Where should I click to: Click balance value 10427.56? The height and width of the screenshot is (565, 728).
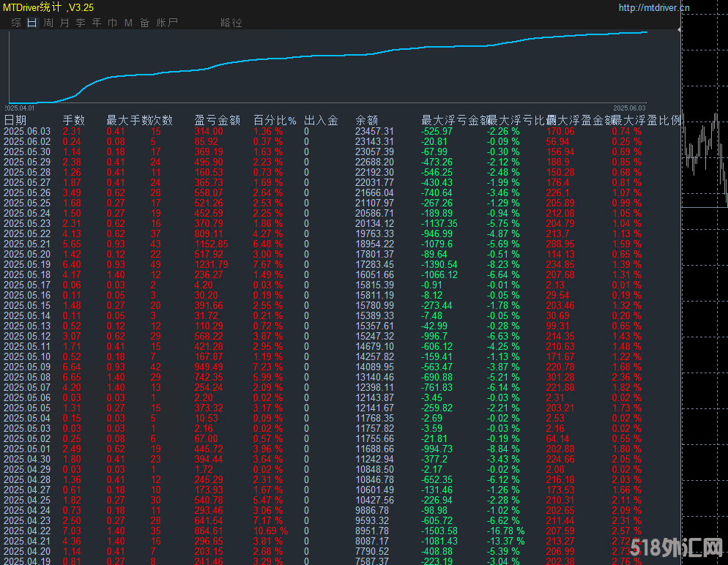[x=374, y=500]
